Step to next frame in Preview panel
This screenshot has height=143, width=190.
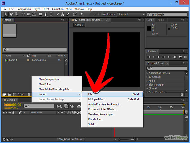point(164,57)
